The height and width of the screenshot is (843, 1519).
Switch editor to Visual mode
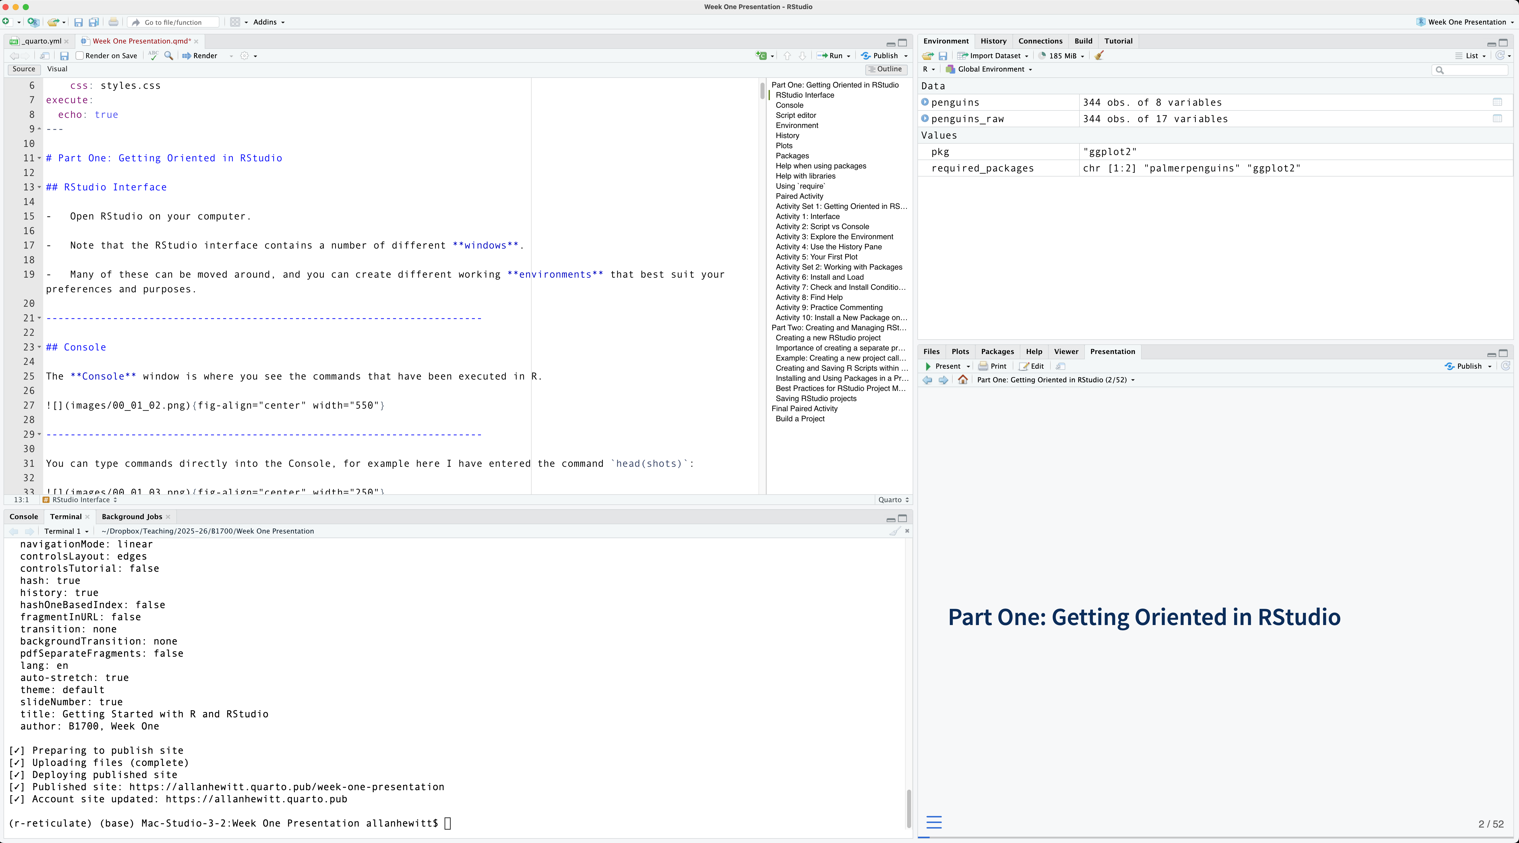click(57, 69)
